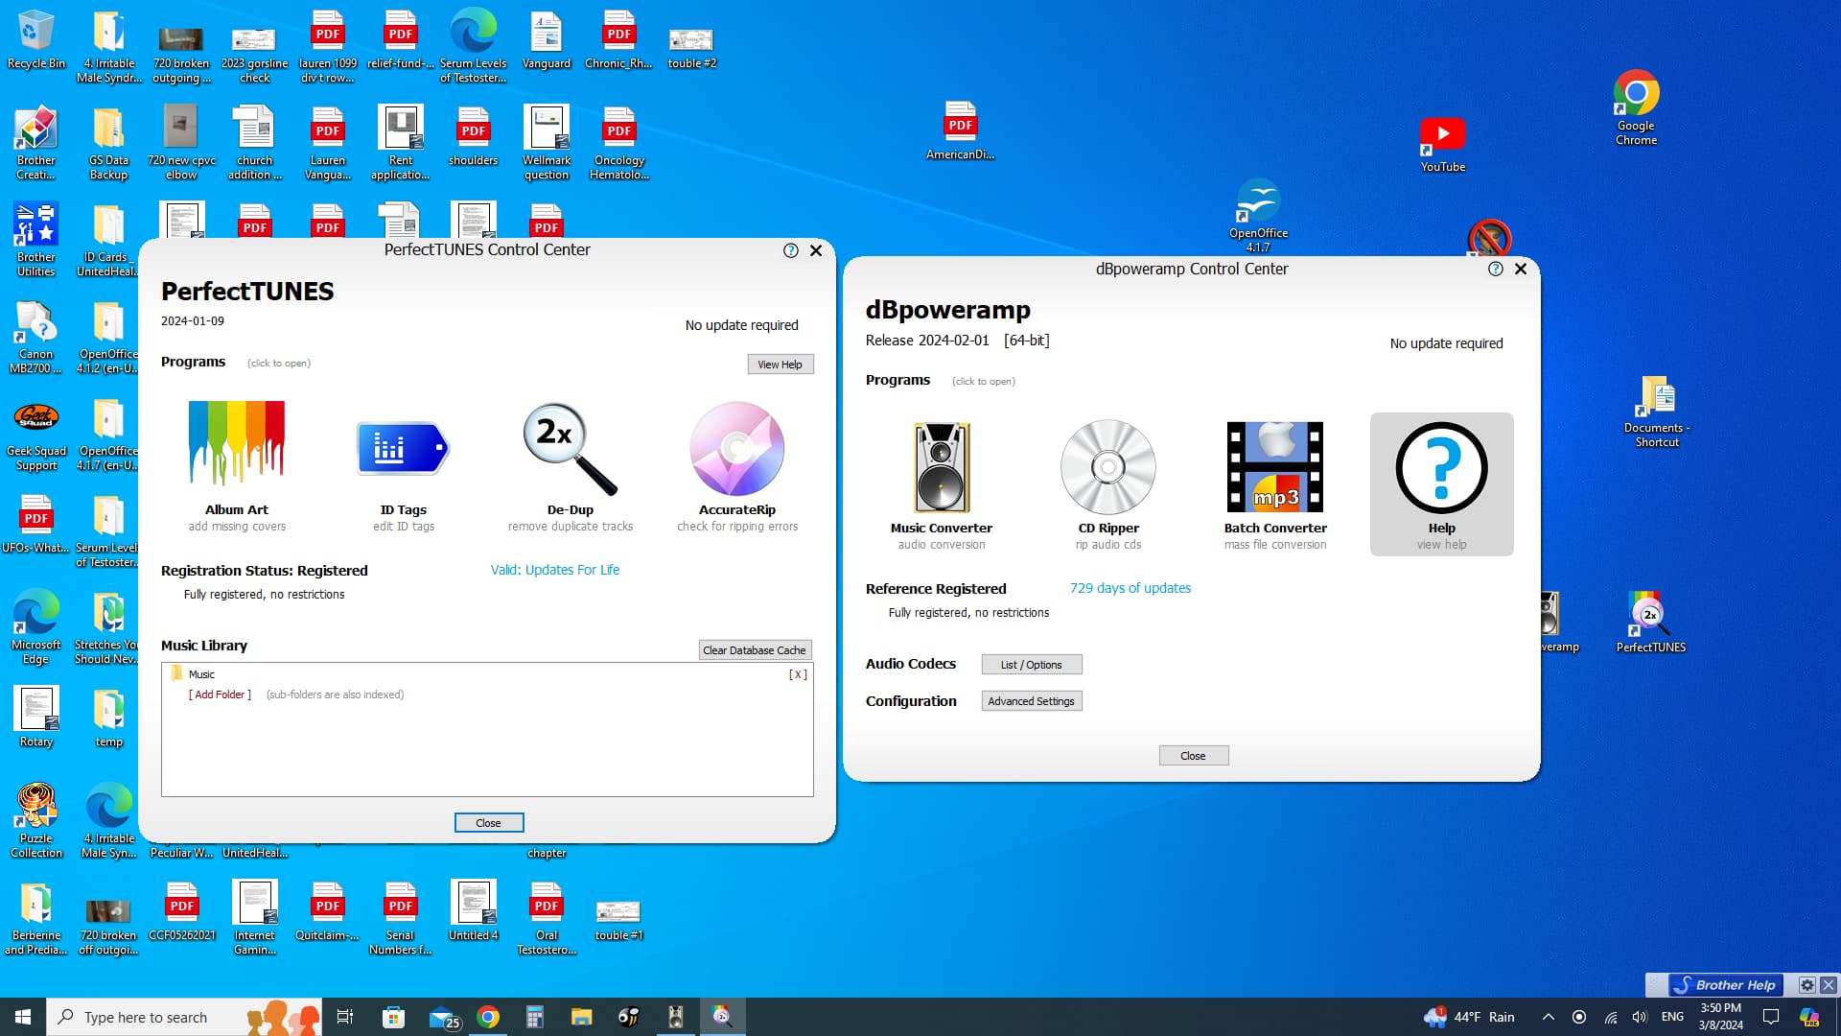Click Valid: Updates For Life link
This screenshot has width=1841, height=1036.
pyautogui.click(x=555, y=570)
